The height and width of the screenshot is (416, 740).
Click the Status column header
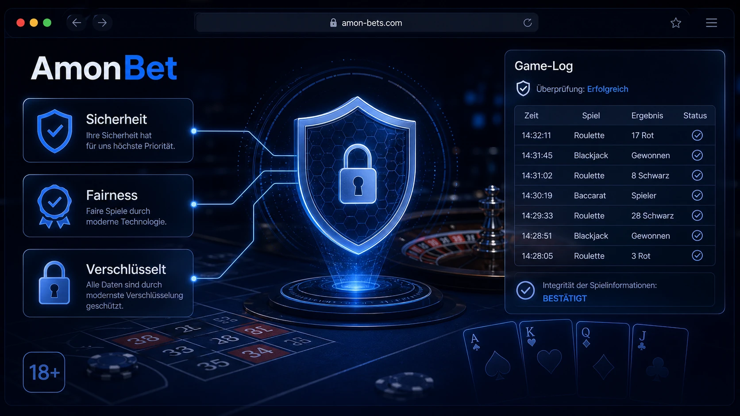(x=695, y=115)
